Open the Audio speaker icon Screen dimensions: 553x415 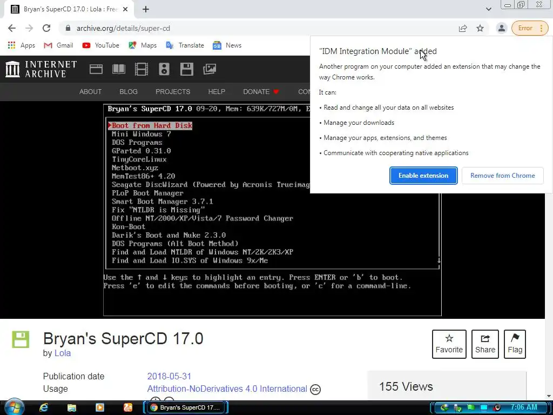click(x=164, y=69)
